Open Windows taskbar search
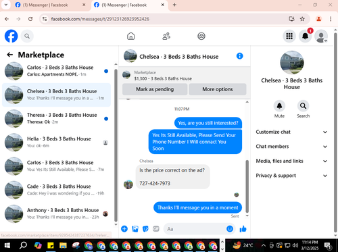Image resolution: width=338 pixels, height=252 pixels. [23, 245]
